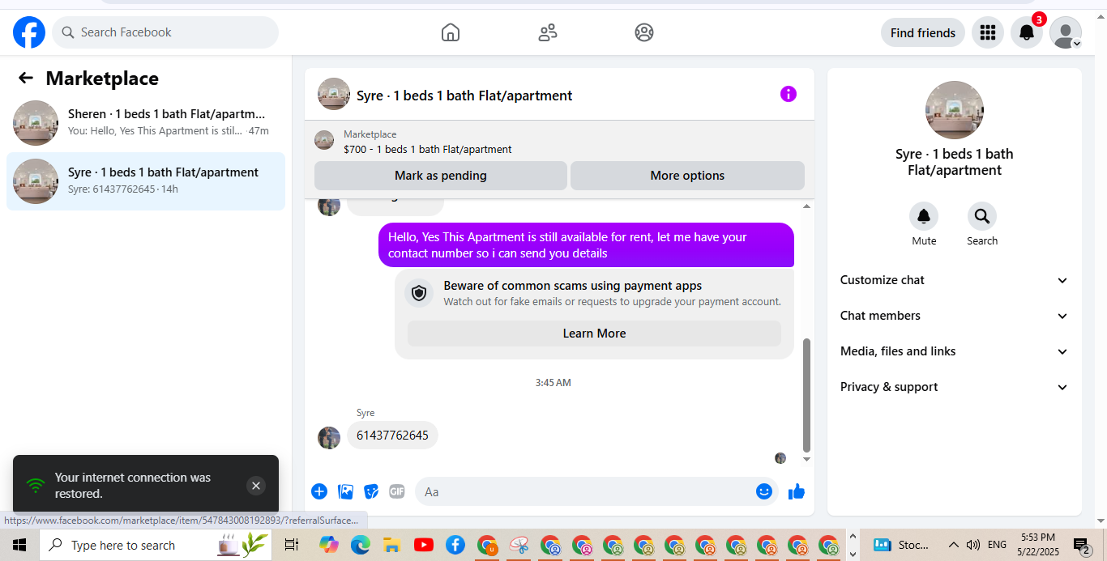The width and height of the screenshot is (1107, 561).
Task: Dismiss the internet restored notification
Action: point(256,486)
